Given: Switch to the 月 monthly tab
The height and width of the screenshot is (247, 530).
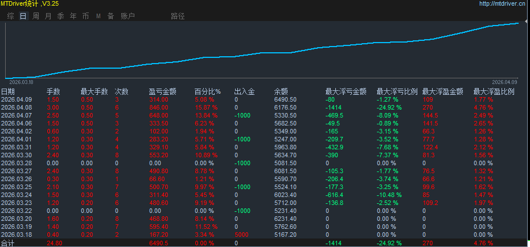Looking at the screenshot, I should tap(48, 16).
